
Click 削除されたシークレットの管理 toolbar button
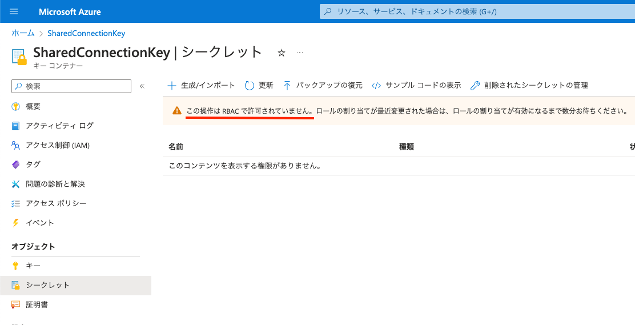click(x=529, y=86)
